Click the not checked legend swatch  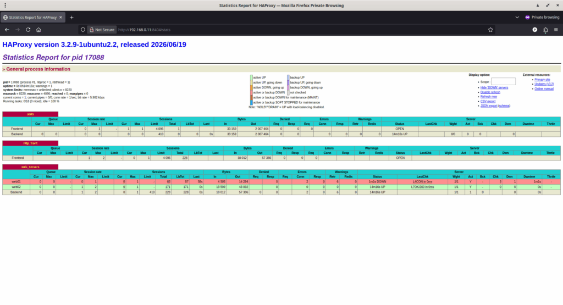point(288,92)
